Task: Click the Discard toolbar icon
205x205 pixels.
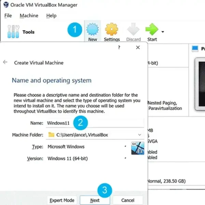Action: [x=133, y=29]
